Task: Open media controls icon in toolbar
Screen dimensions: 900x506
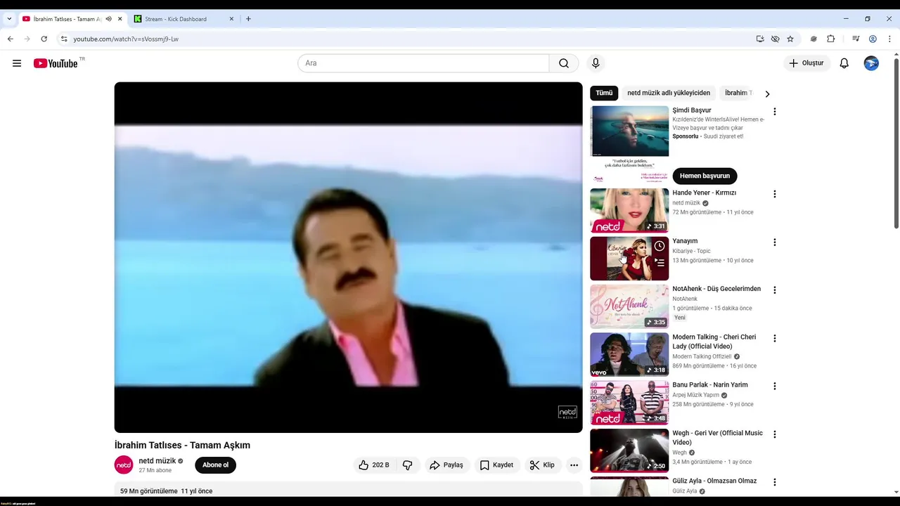Action: pyautogui.click(x=856, y=39)
